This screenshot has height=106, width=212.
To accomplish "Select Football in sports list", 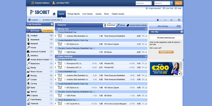I will point(40,36).
